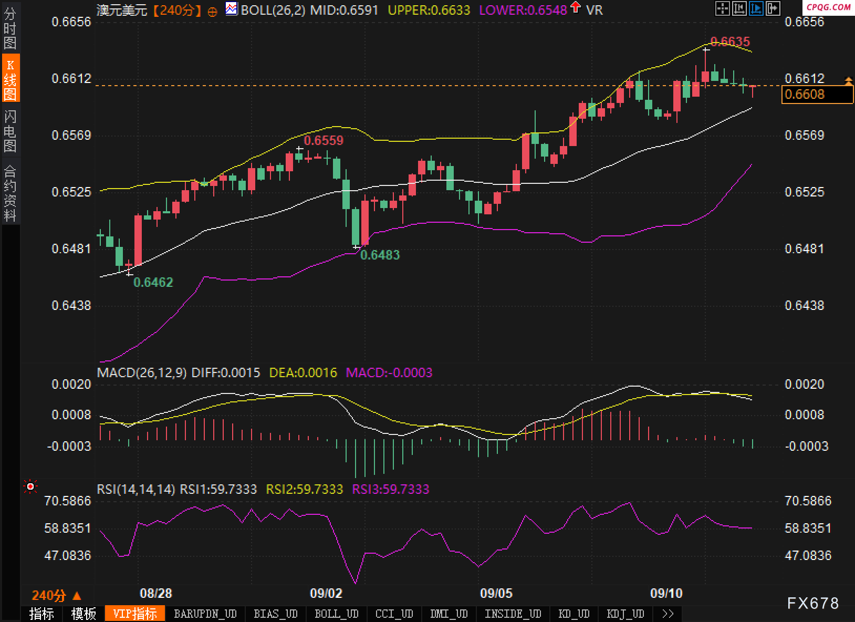Select the BOLL_UD indicator button
The image size is (855, 622).
coord(336,614)
